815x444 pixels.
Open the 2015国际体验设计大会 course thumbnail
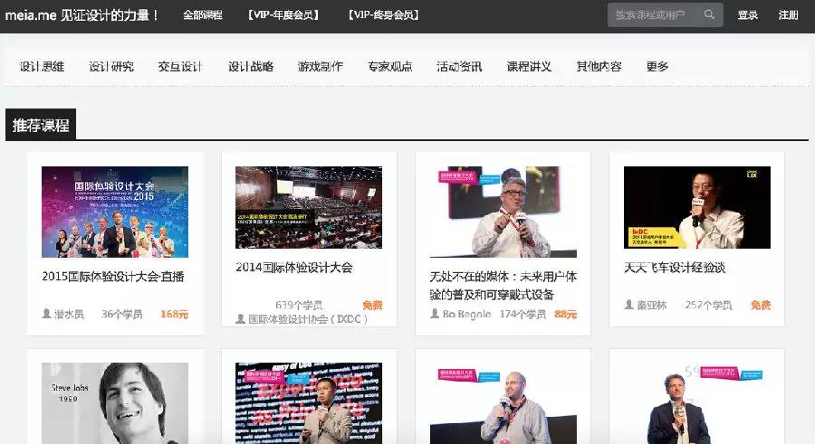click(x=115, y=212)
